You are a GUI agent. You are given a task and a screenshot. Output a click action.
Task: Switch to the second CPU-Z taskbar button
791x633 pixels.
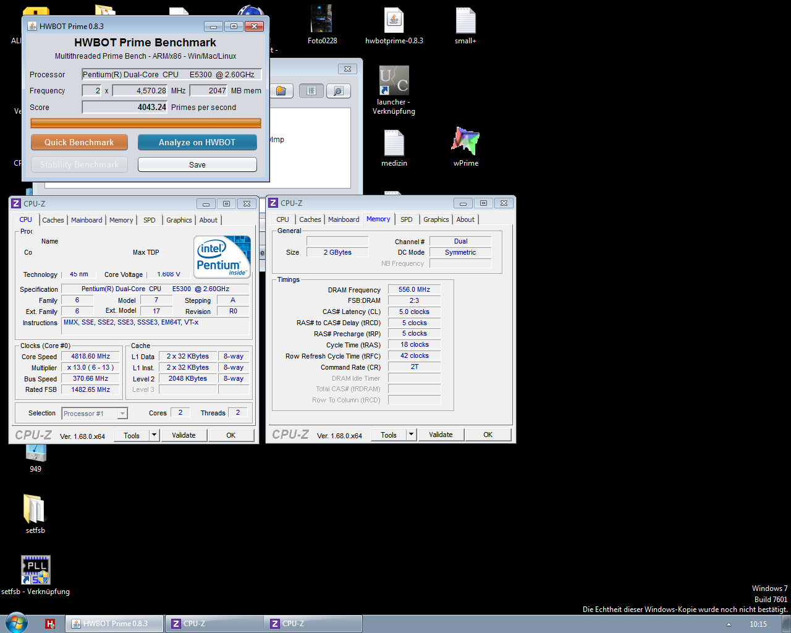(x=313, y=624)
